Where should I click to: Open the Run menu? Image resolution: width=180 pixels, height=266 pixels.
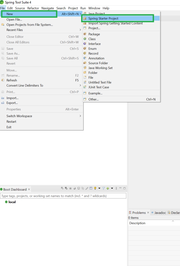point(83,8)
